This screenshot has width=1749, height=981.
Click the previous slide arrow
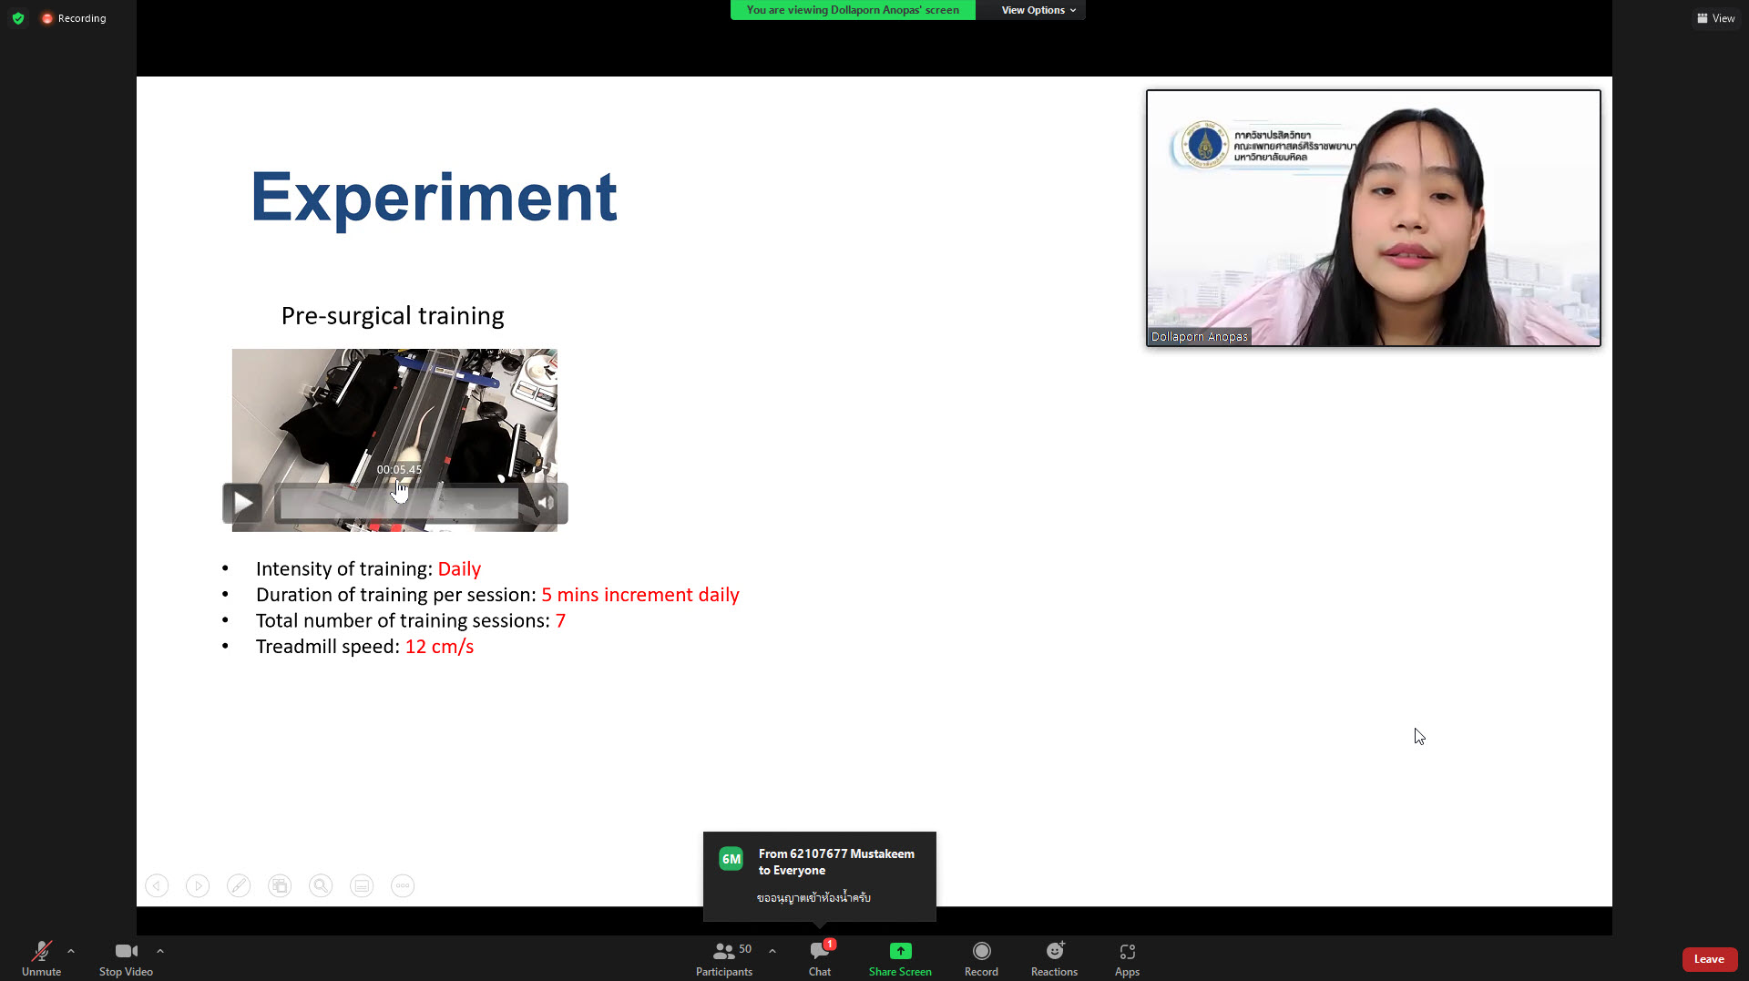coord(157,885)
